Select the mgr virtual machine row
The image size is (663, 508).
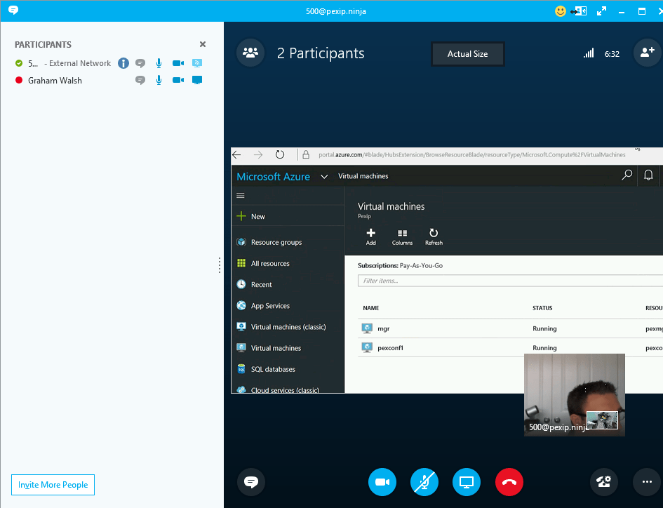pos(510,328)
